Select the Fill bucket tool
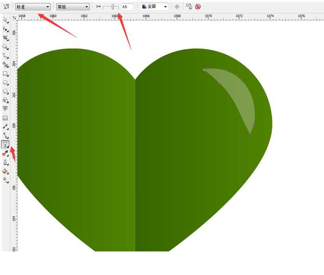324x275 pixels. [5, 171]
